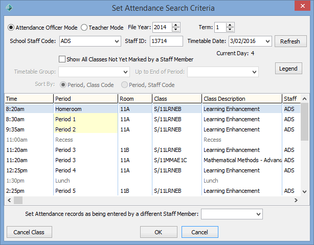This screenshot has height=245, width=314.
Task: Select the Period 4 row at 12:25pm
Action: (152, 170)
